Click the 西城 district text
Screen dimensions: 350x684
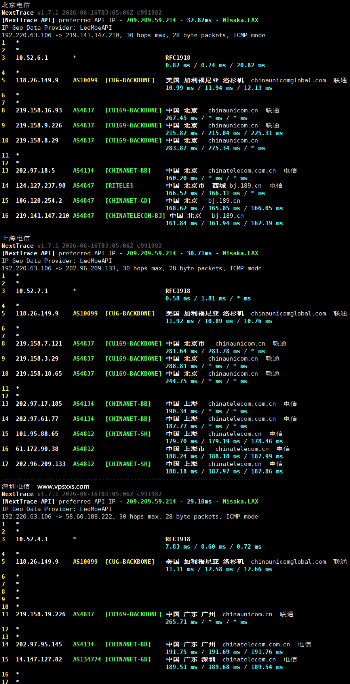click(219, 186)
